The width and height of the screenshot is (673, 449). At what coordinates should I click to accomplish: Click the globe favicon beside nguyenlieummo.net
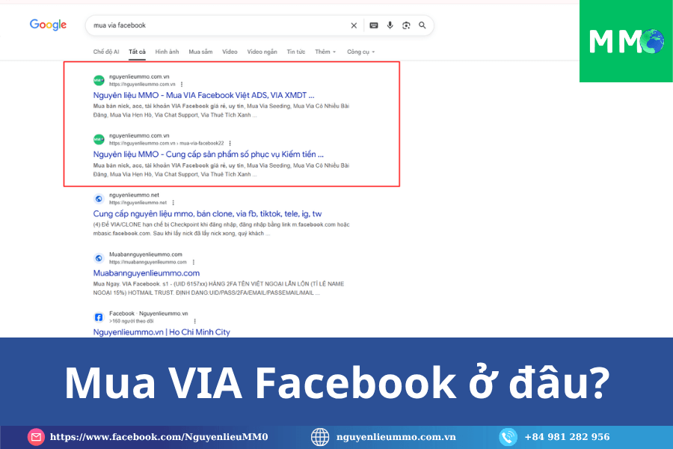click(x=99, y=198)
